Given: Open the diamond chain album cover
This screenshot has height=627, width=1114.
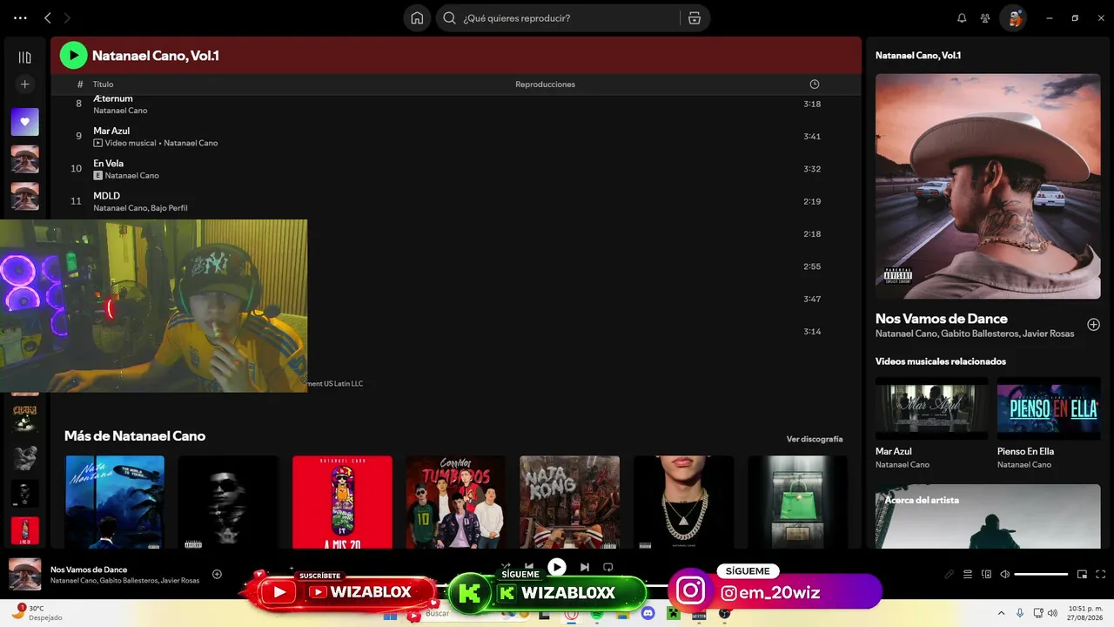Looking at the screenshot, I should coord(683,502).
